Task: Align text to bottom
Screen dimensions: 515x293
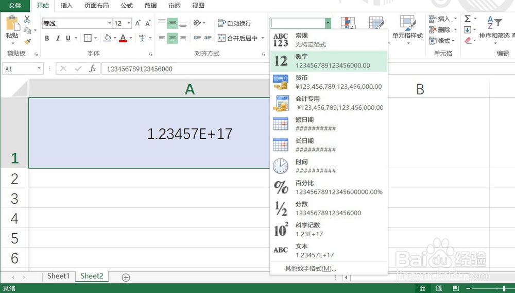Action: 183,23
